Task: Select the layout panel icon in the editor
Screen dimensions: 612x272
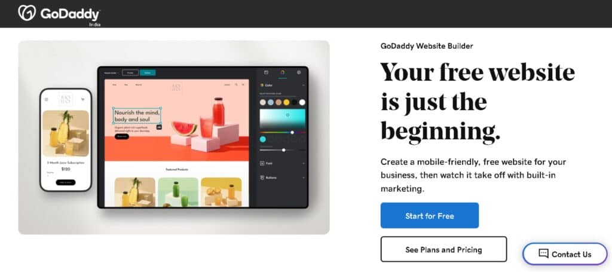Action: click(266, 72)
